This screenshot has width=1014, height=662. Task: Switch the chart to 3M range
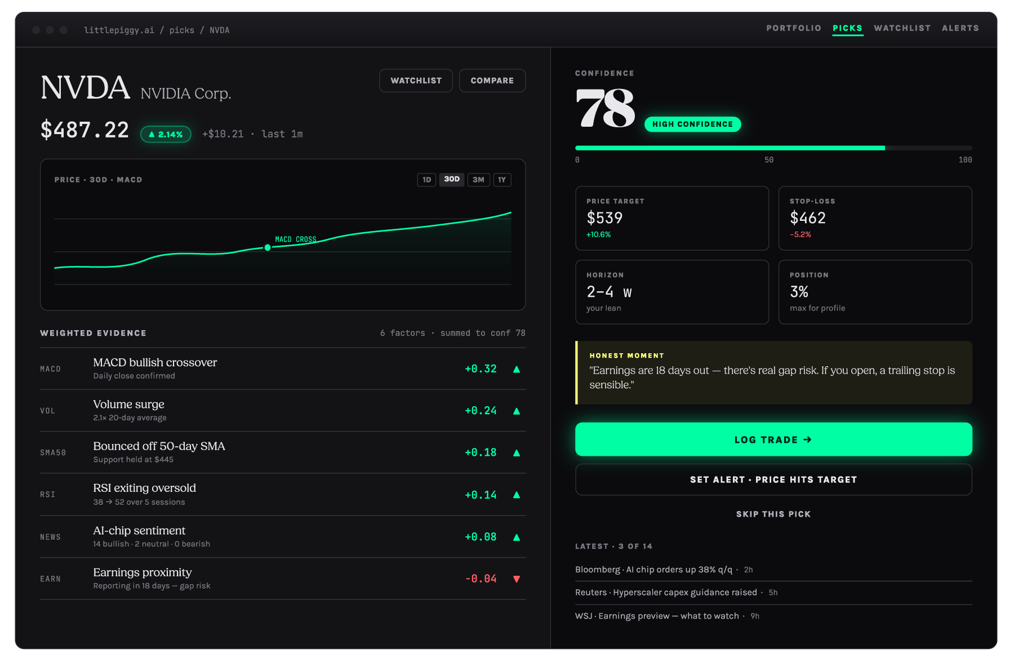(x=478, y=180)
